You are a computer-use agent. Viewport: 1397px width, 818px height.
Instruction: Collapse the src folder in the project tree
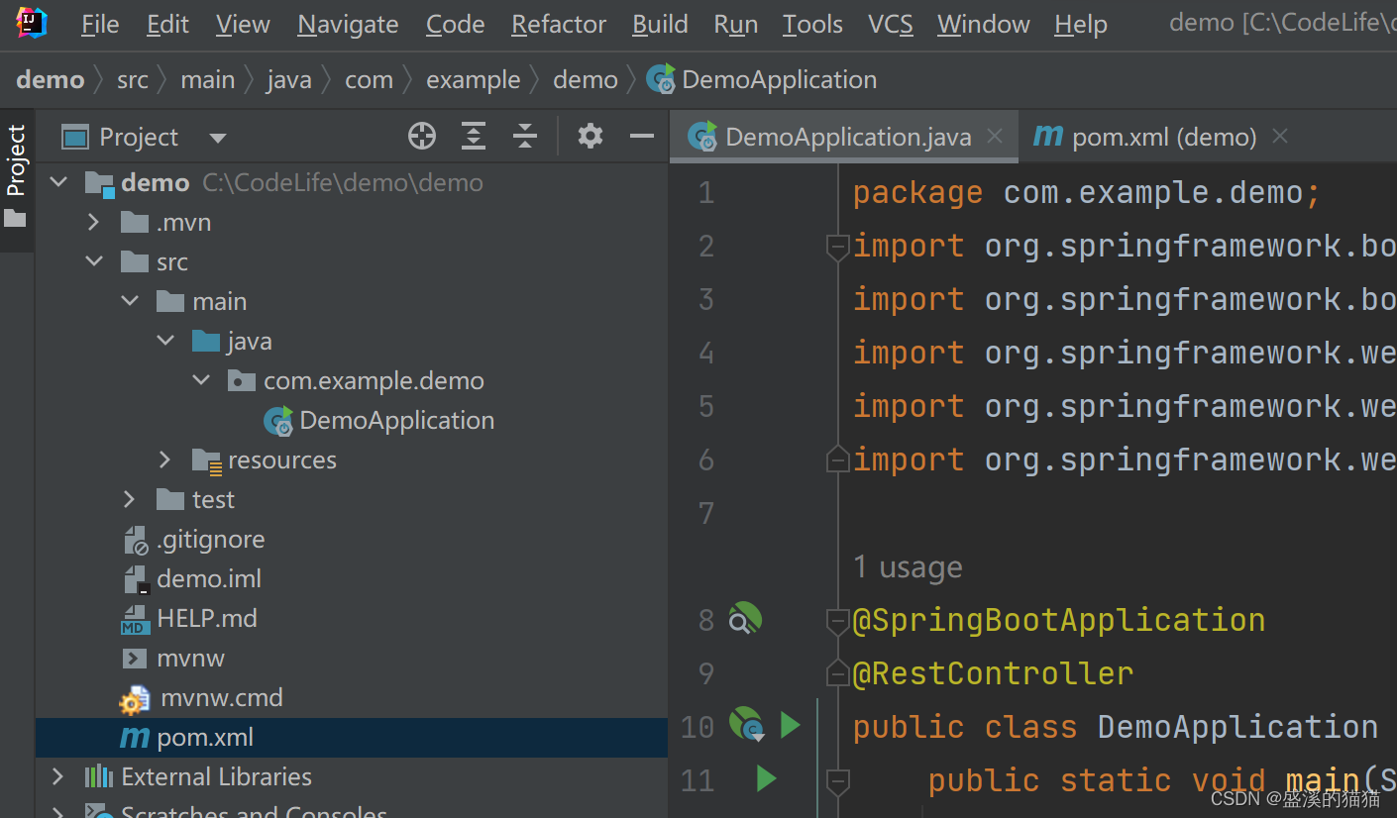pyautogui.click(x=94, y=260)
